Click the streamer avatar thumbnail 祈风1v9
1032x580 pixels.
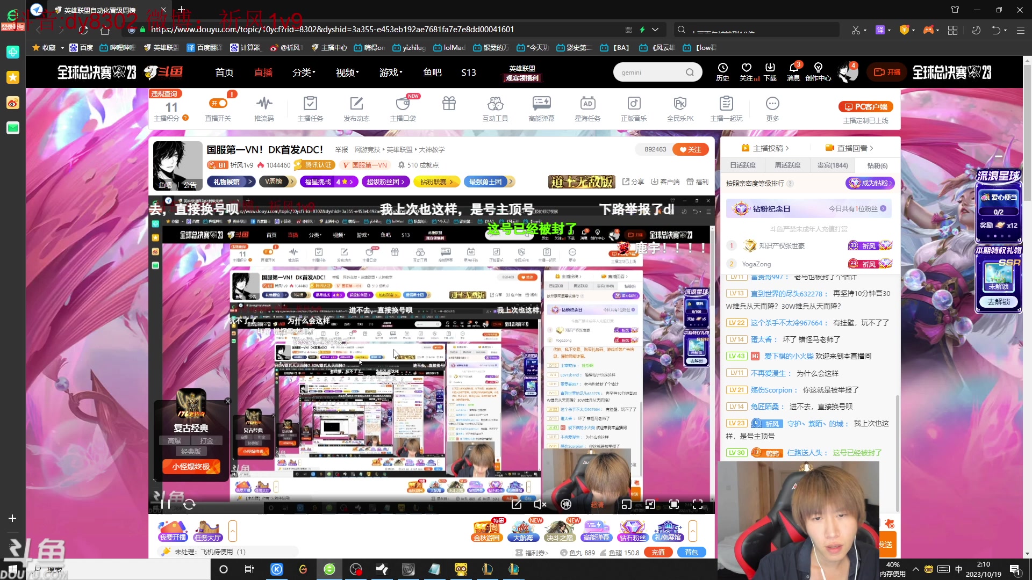pos(178,166)
